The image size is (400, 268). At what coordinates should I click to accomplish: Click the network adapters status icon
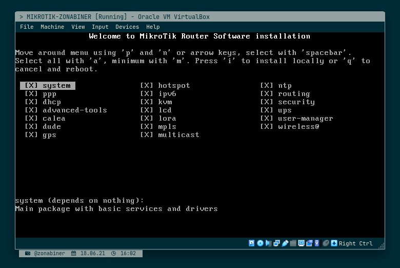[x=276, y=243]
